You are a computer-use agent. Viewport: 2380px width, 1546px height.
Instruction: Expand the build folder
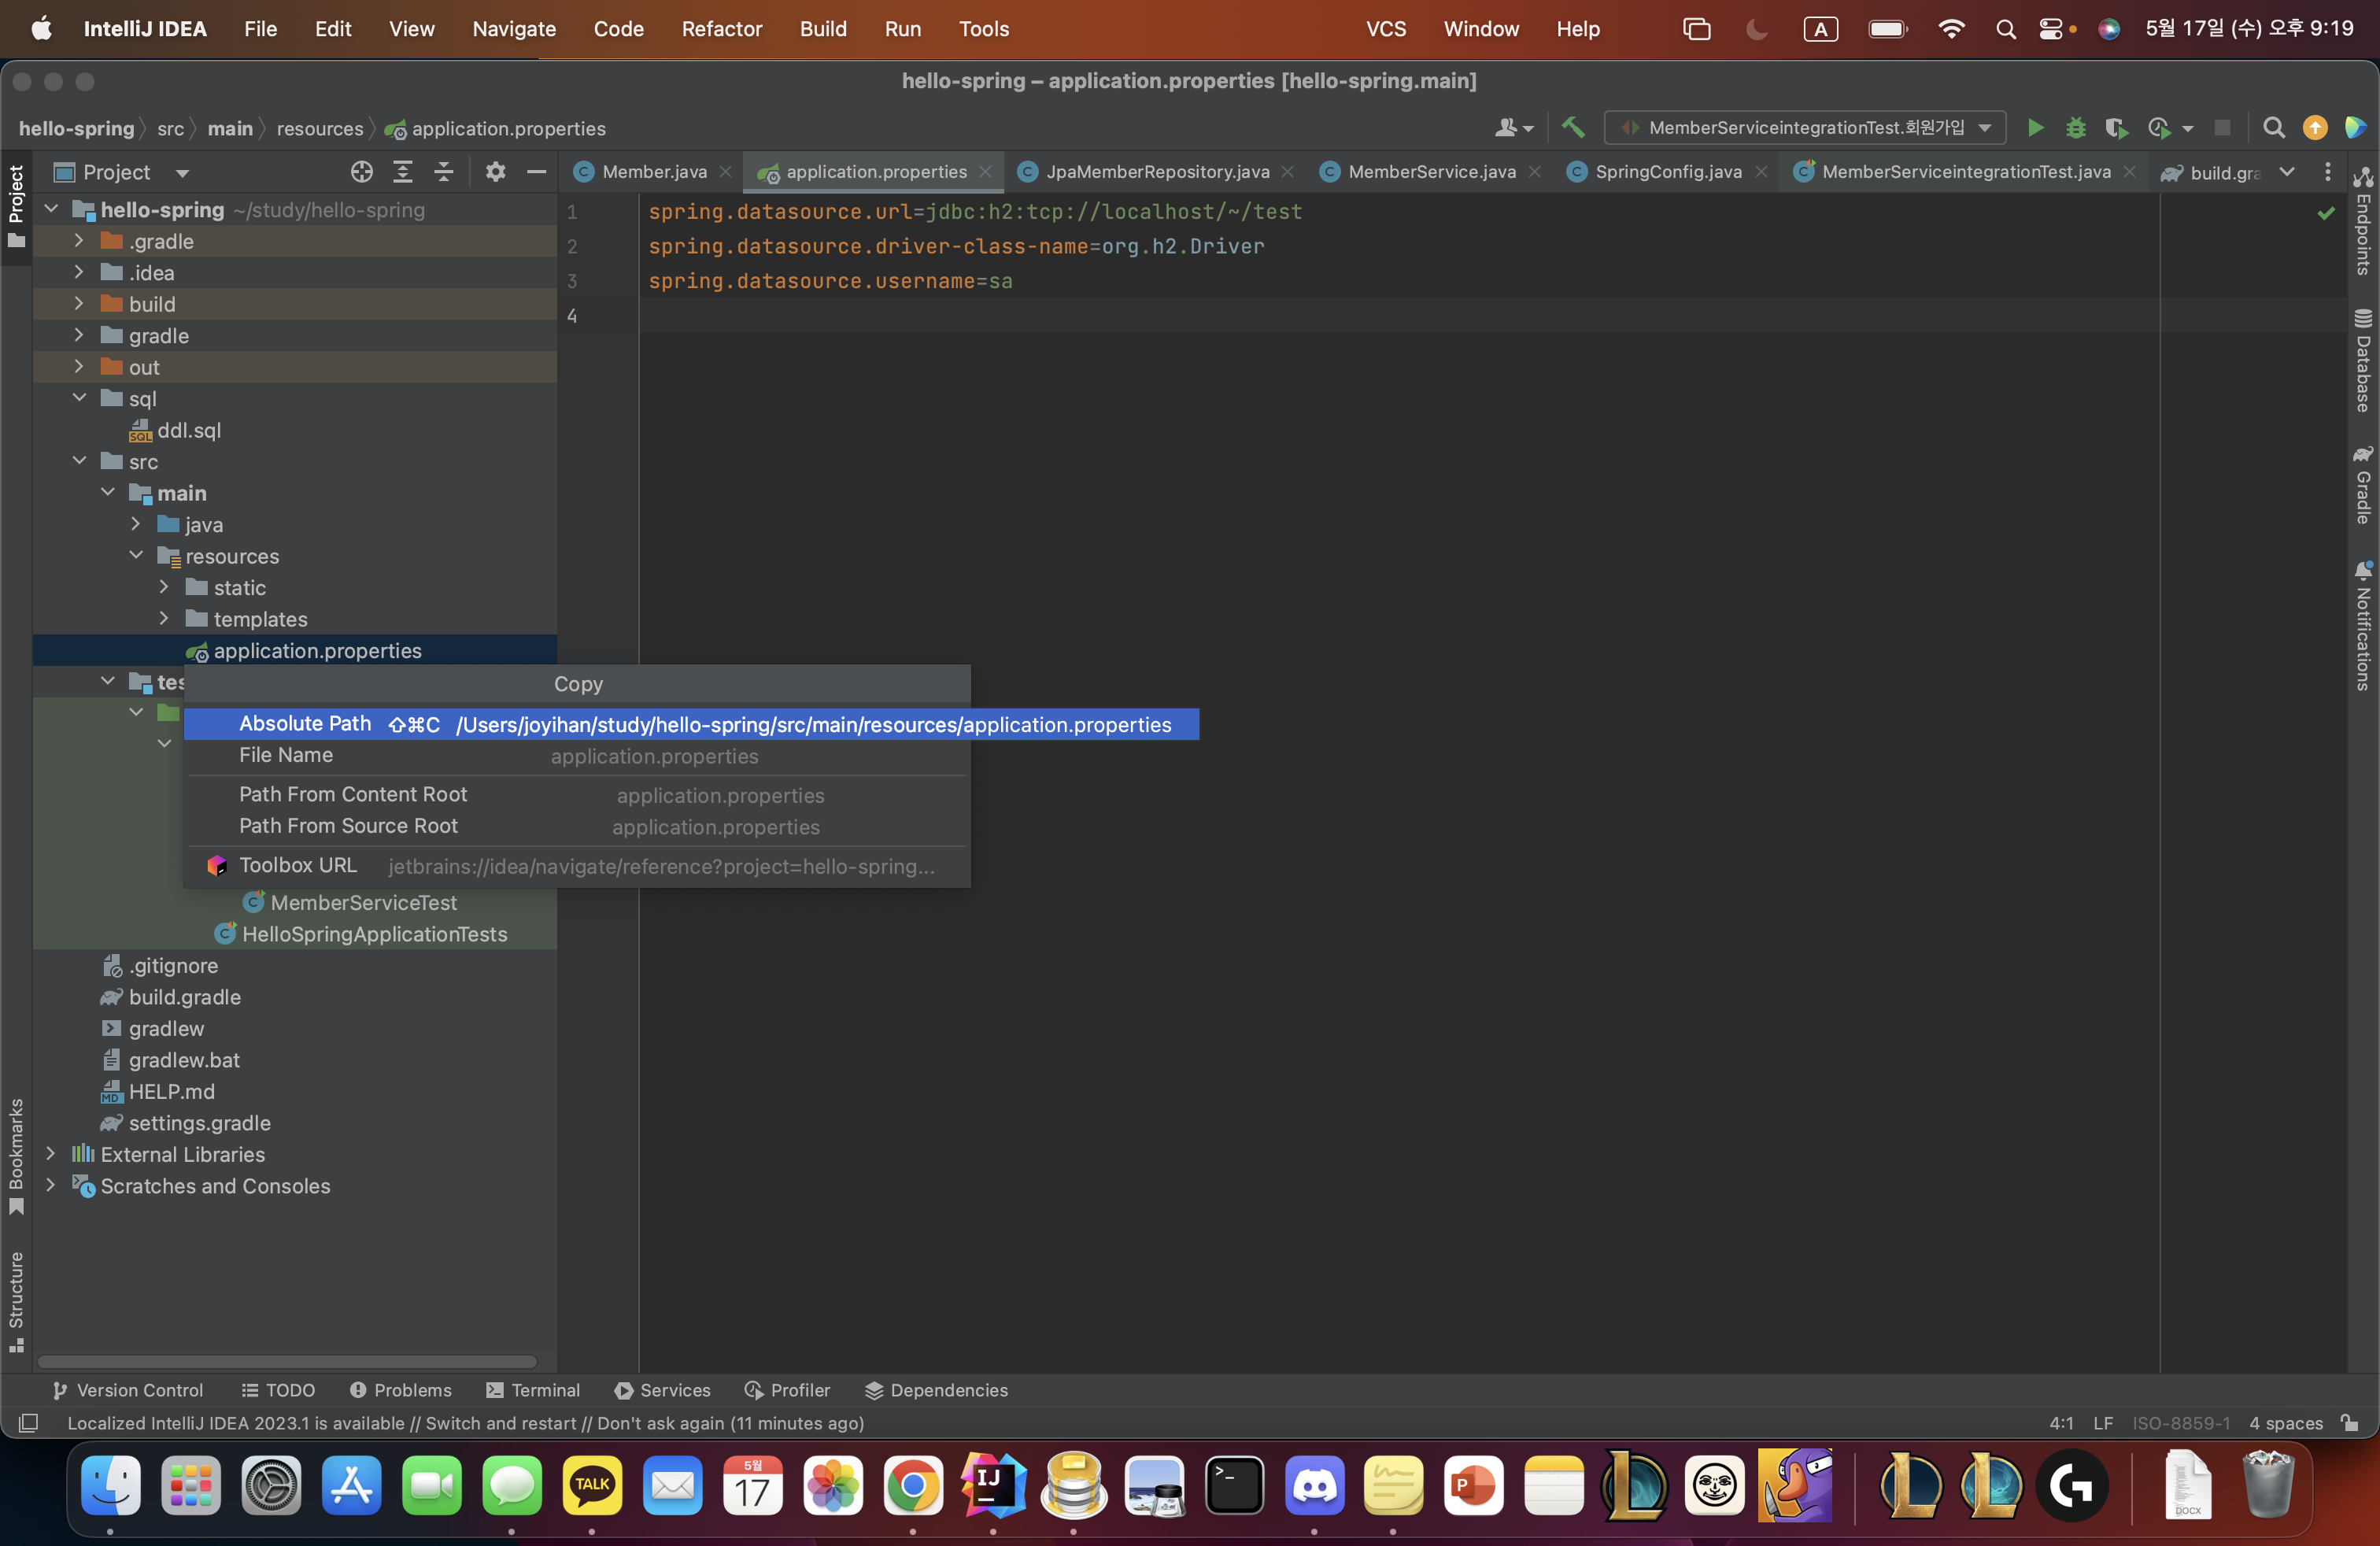coord(79,304)
